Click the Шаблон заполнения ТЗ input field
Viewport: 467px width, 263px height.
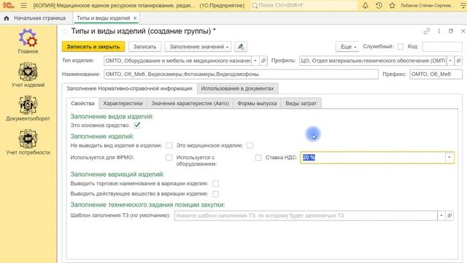tap(306, 216)
